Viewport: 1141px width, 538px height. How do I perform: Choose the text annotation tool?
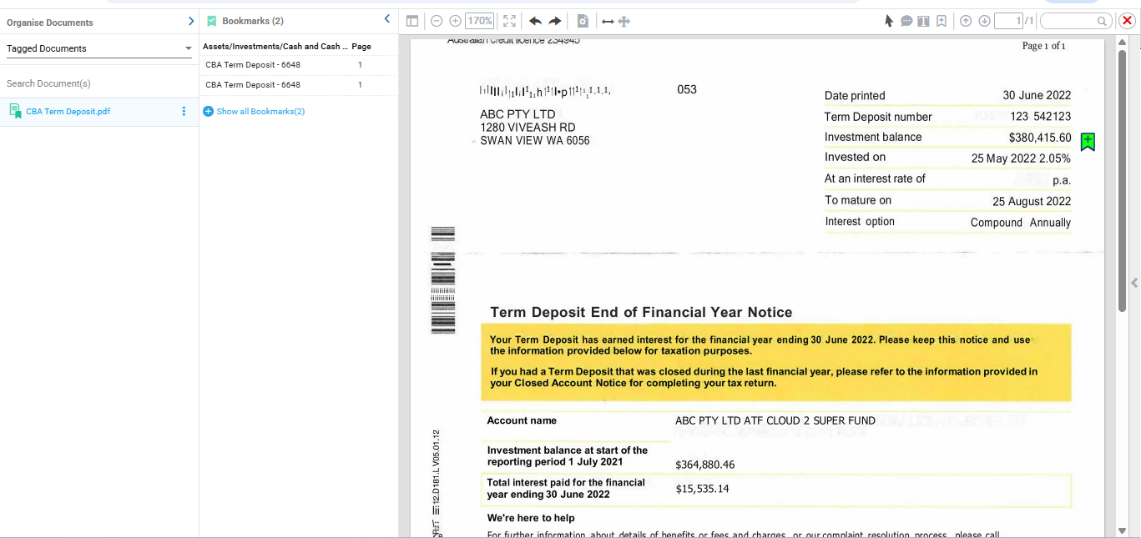[x=923, y=21]
